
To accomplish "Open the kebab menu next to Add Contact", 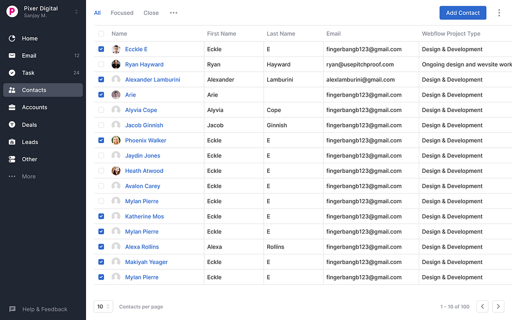I will [499, 13].
